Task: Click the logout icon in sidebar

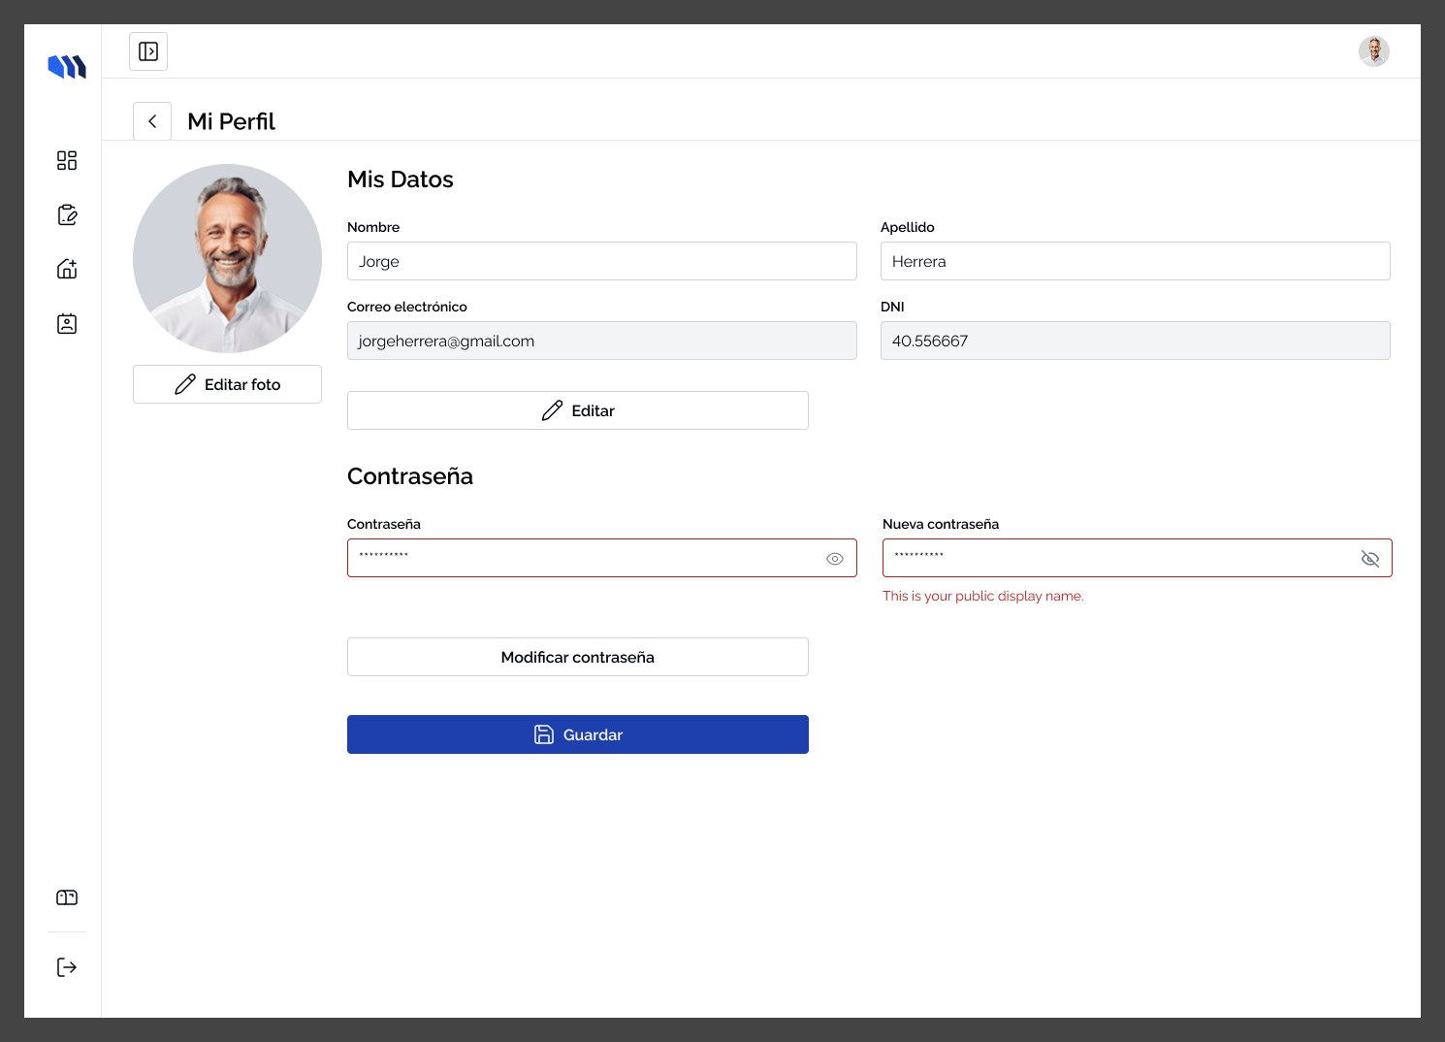Action: 67,967
